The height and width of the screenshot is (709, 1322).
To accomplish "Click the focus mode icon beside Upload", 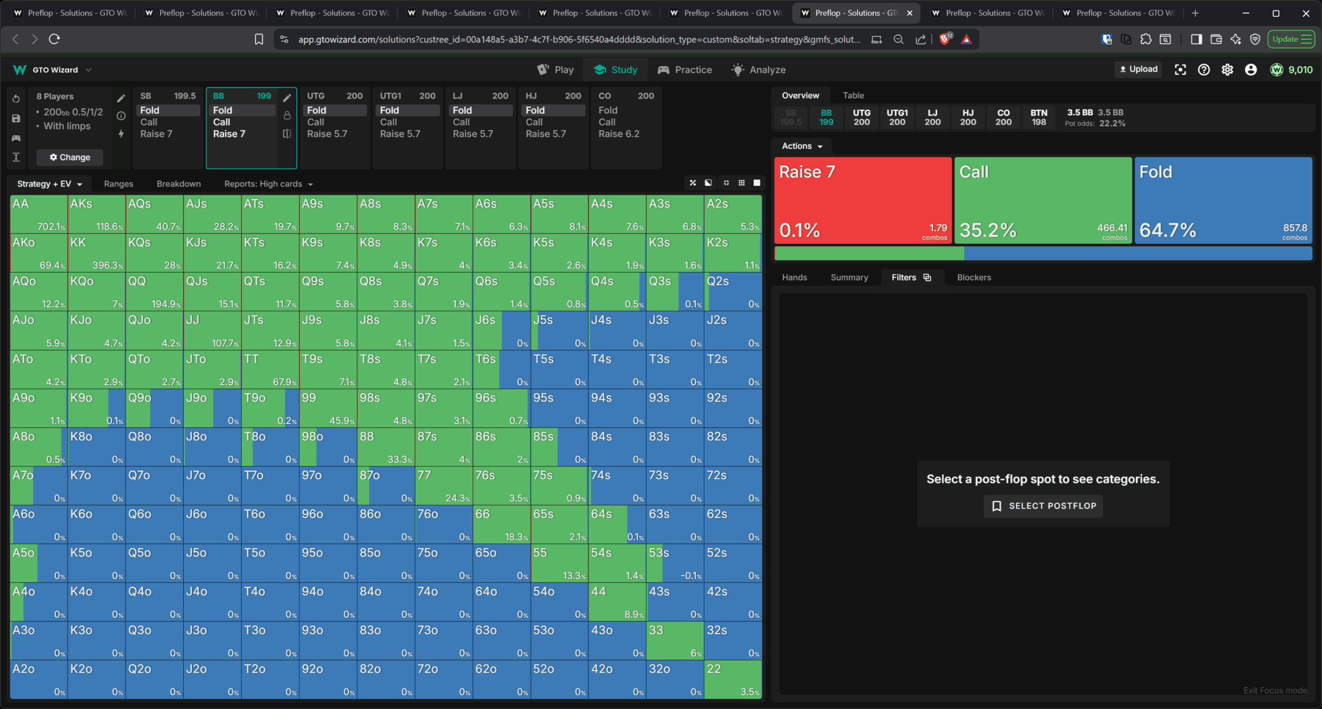I will pos(1180,70).
